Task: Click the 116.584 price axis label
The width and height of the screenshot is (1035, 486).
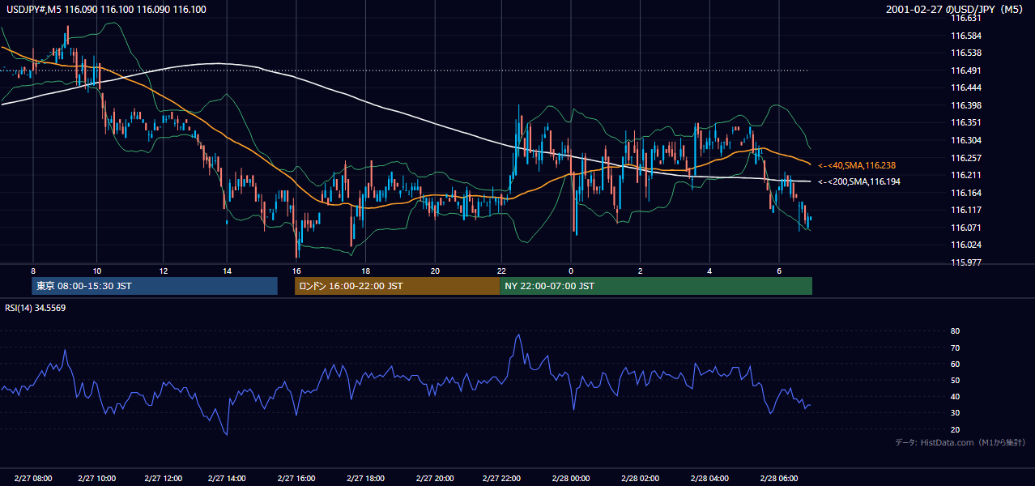Action: (x=965, y=36)
